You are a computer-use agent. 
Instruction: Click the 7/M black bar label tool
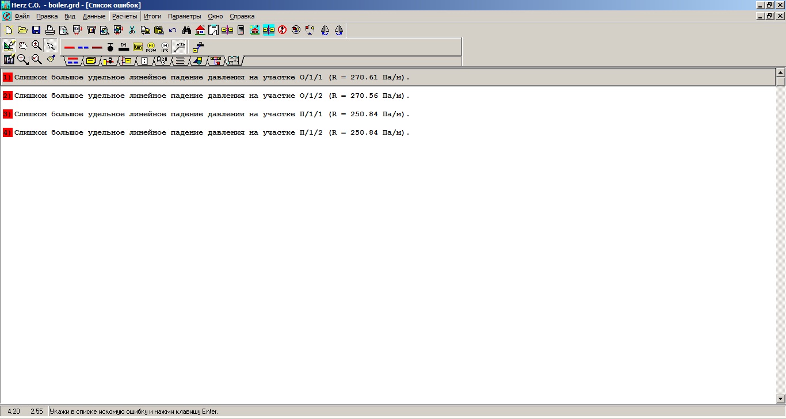pyautogui.click(x=124, y=47)
